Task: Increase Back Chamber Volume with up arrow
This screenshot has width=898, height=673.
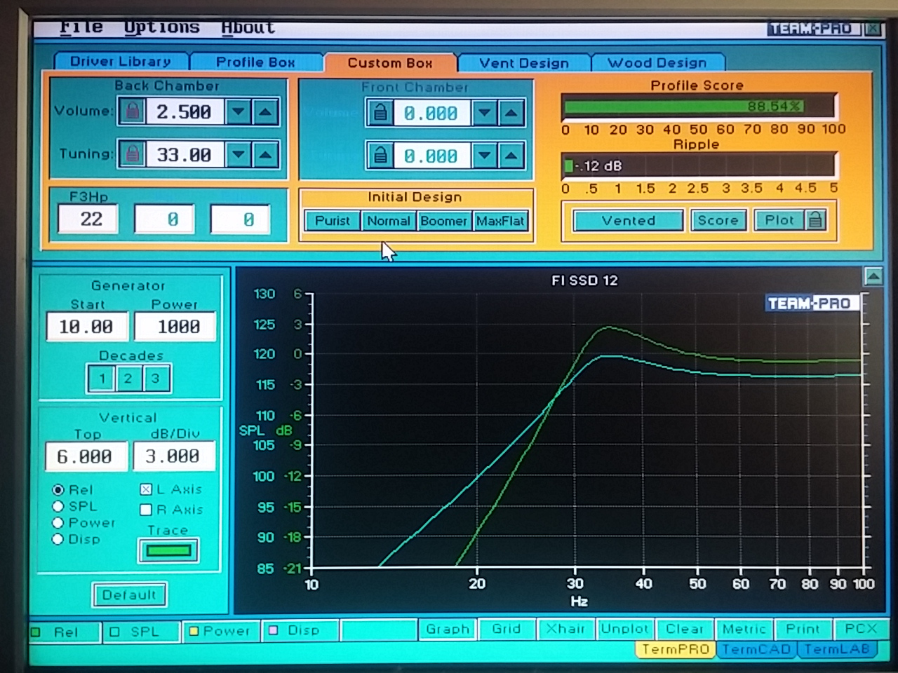Action: 265,111
